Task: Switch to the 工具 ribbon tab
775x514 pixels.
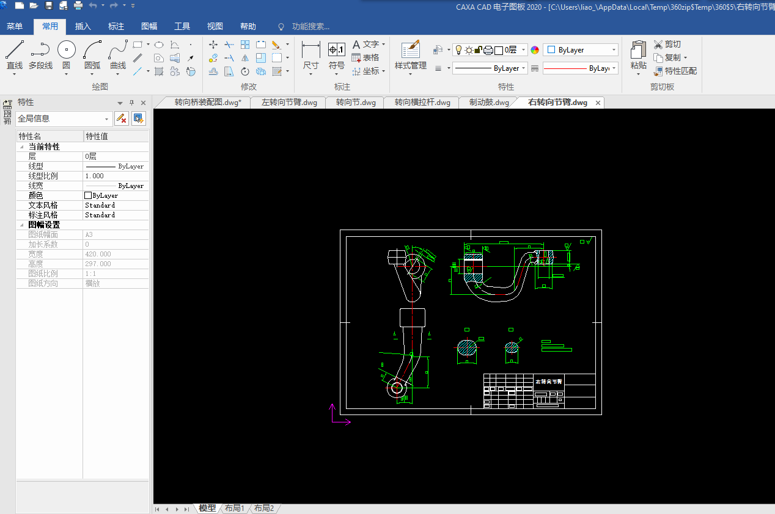Action: click(x=182, y=26)
